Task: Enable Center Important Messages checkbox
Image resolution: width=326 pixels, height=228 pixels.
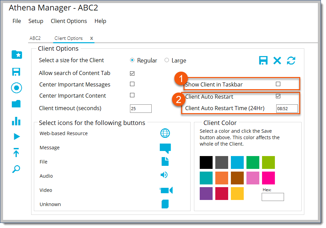Action: [132, 84]
